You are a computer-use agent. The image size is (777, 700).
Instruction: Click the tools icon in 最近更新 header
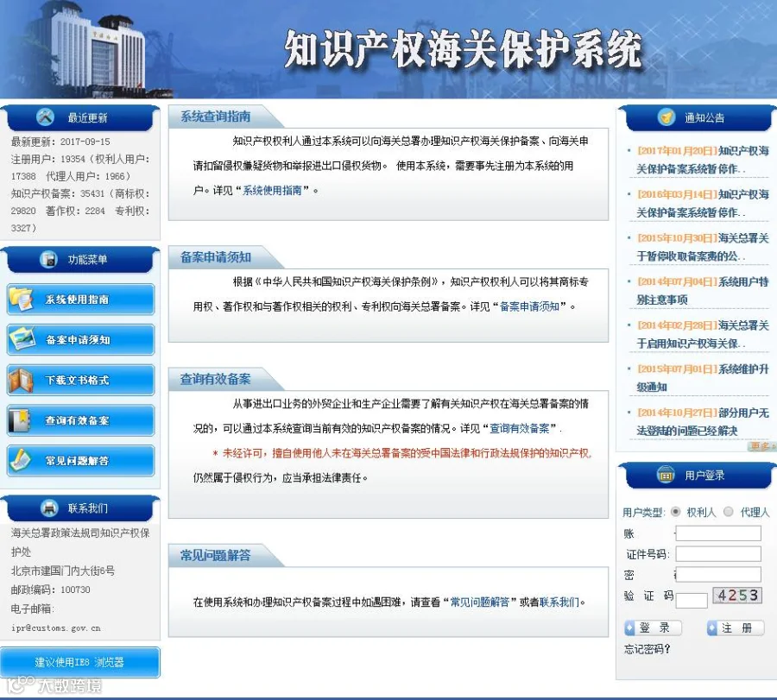[x=45, y=117]
